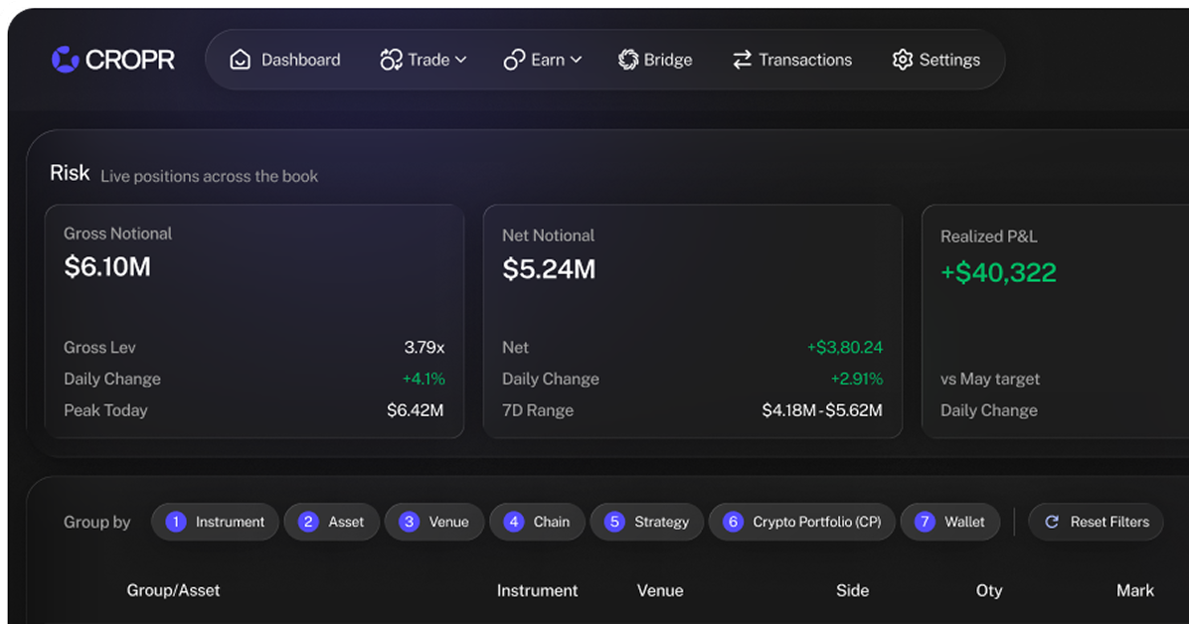This screenshot has height=624, width=1189.
Task: Click the Group by label
Action: [97, 522]
